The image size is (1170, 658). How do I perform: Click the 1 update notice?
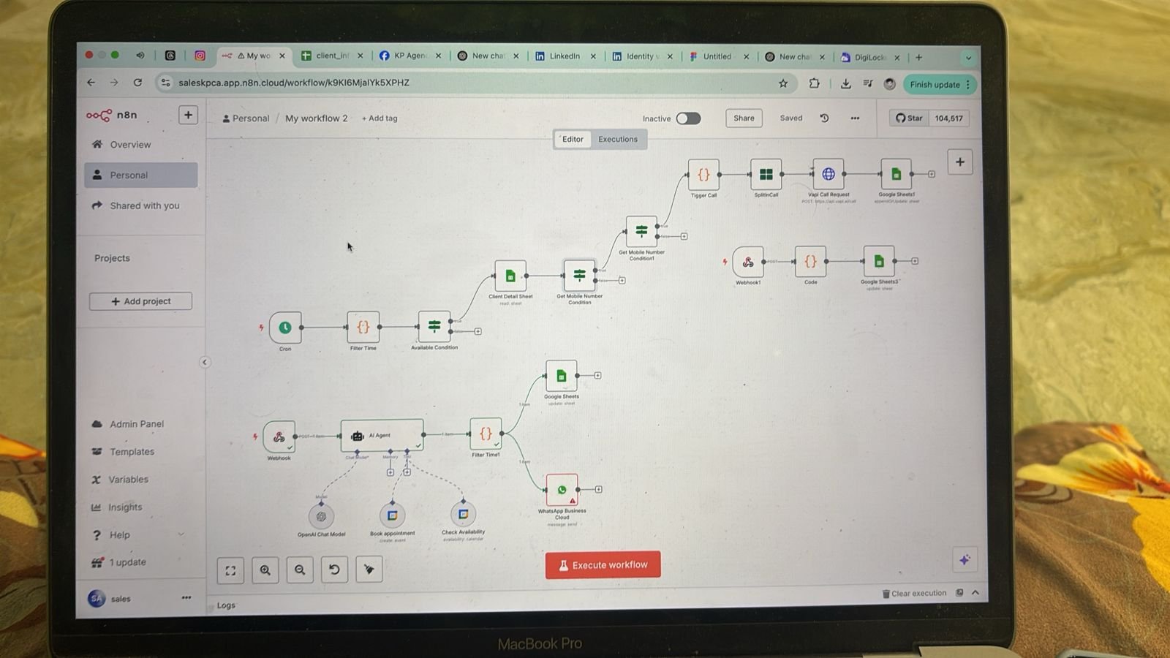coord(128,562)
